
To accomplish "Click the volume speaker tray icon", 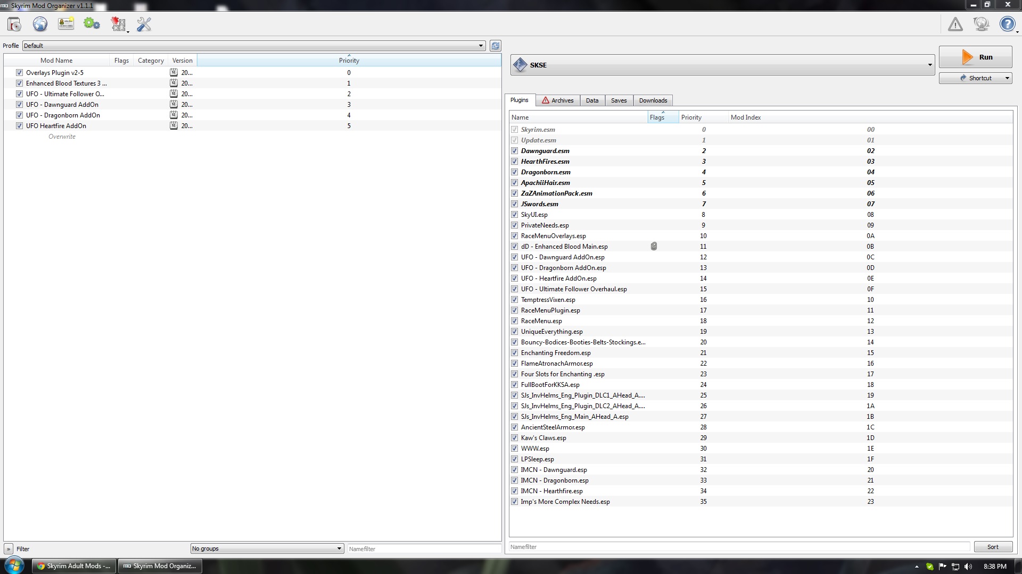I will pos(968,567).
